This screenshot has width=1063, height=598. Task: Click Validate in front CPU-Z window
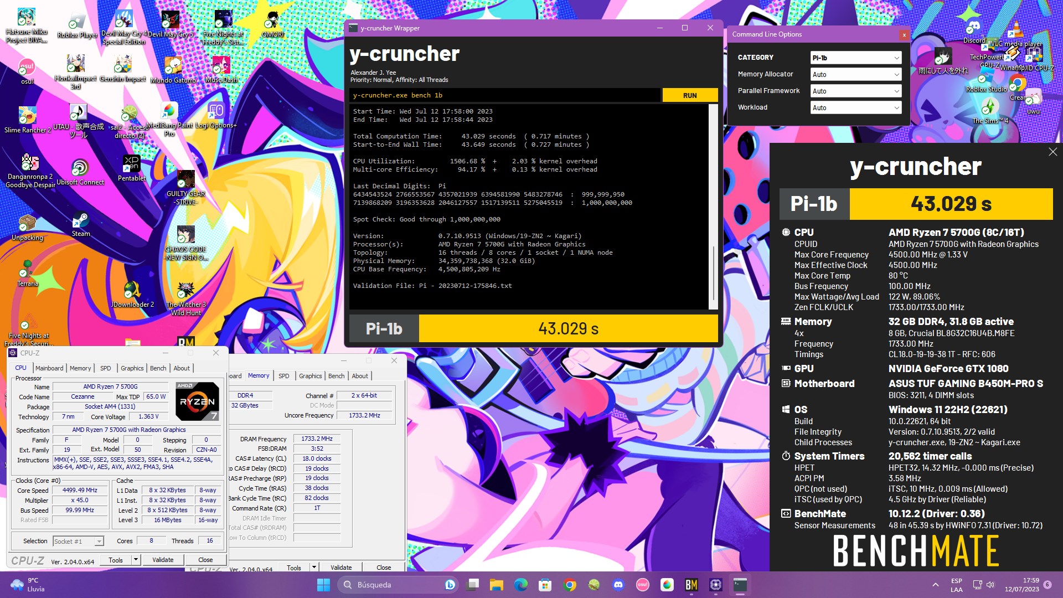pos(163,560)
